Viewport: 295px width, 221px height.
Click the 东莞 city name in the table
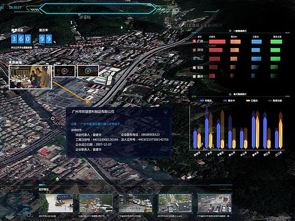(x=200, y=67)
